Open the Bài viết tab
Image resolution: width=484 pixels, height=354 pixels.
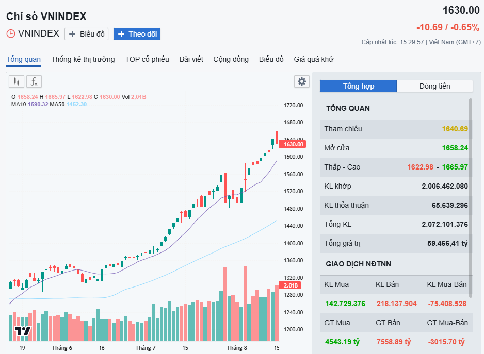click(x=191, y=59)
